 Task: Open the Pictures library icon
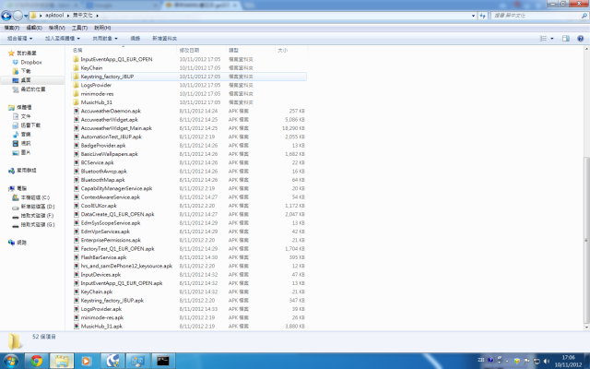tap(16, 152)
